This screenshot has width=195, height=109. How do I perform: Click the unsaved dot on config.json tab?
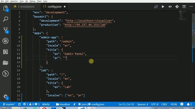pos(65,7)
